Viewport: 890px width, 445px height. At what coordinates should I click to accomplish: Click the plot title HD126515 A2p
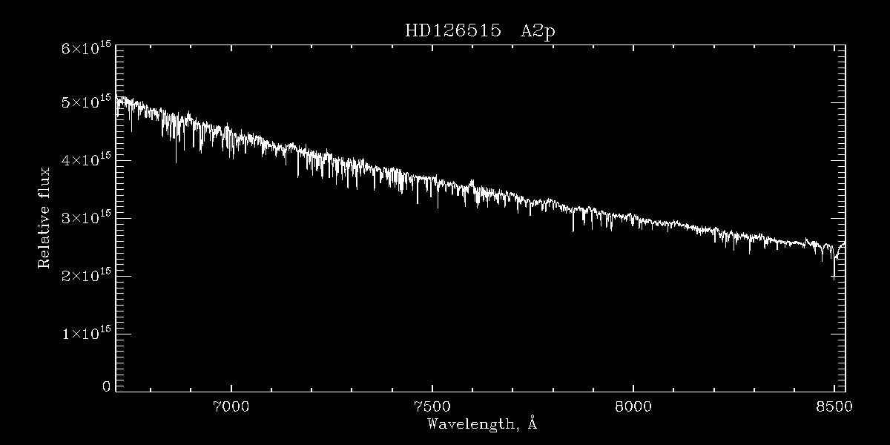pos(479,31)
